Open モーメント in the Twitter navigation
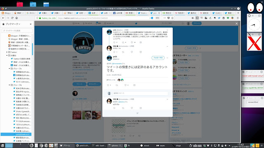 point(87,23)
